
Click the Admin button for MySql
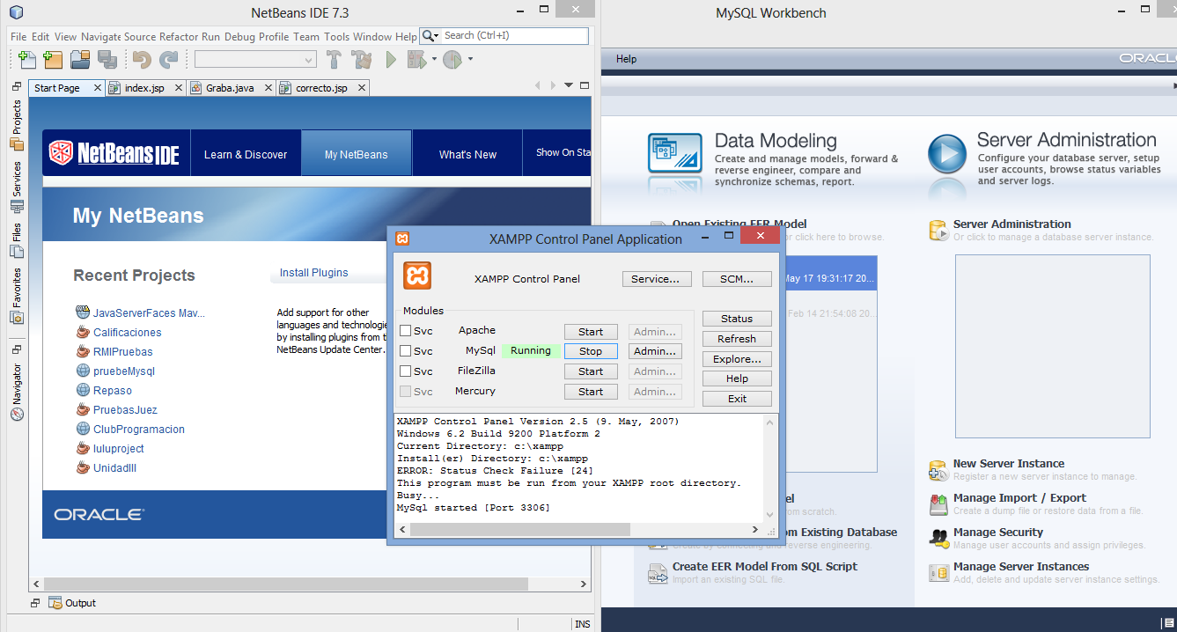[655, 351]
